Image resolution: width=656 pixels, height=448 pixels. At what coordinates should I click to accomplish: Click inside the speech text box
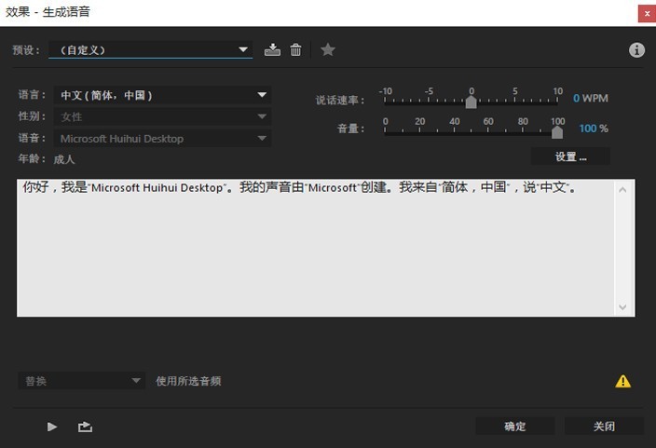coord(316,248)
